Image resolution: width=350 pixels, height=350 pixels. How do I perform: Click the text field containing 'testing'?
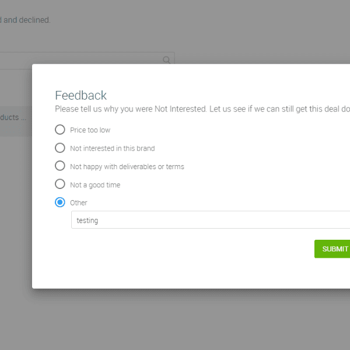tap(210, 220)
